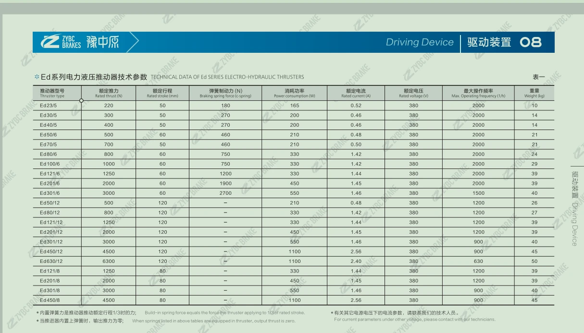Click the rated current value 0.52
The image size is (584, 333).
coord(356,106)
